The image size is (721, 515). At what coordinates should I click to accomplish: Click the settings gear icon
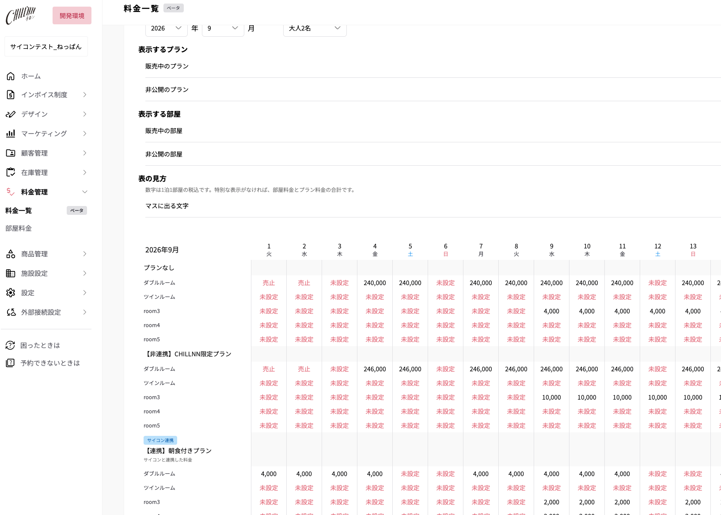click(x=11, y=293)
